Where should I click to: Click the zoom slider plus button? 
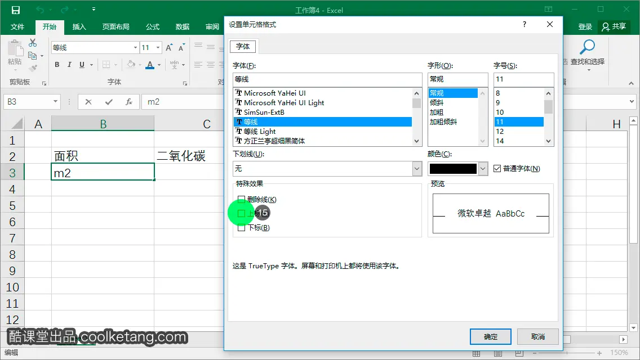[599, 353]
